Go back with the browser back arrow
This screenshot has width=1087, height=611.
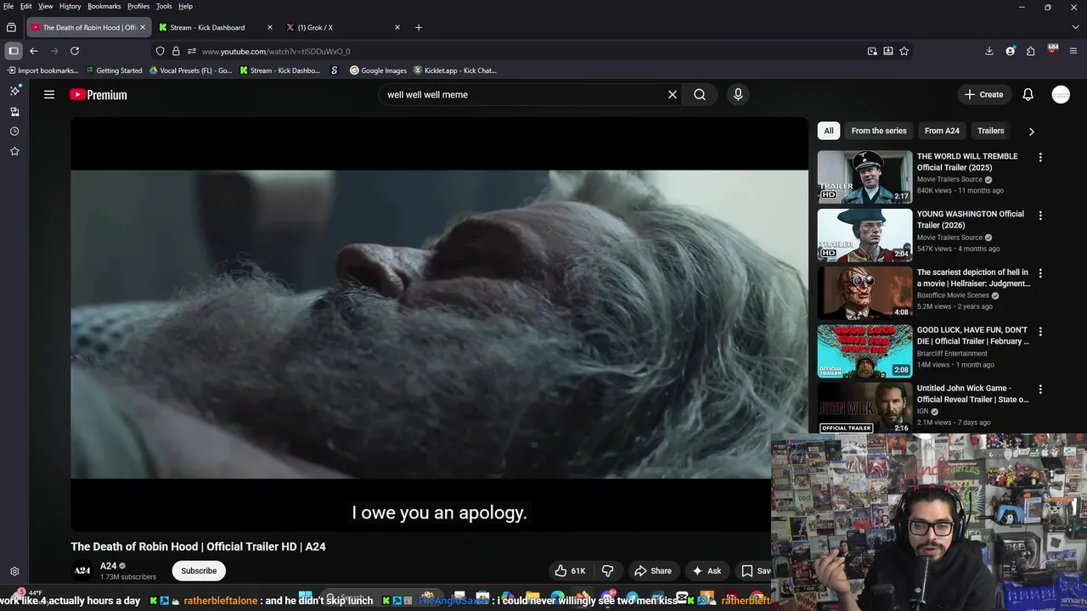[x=34, y=51]
